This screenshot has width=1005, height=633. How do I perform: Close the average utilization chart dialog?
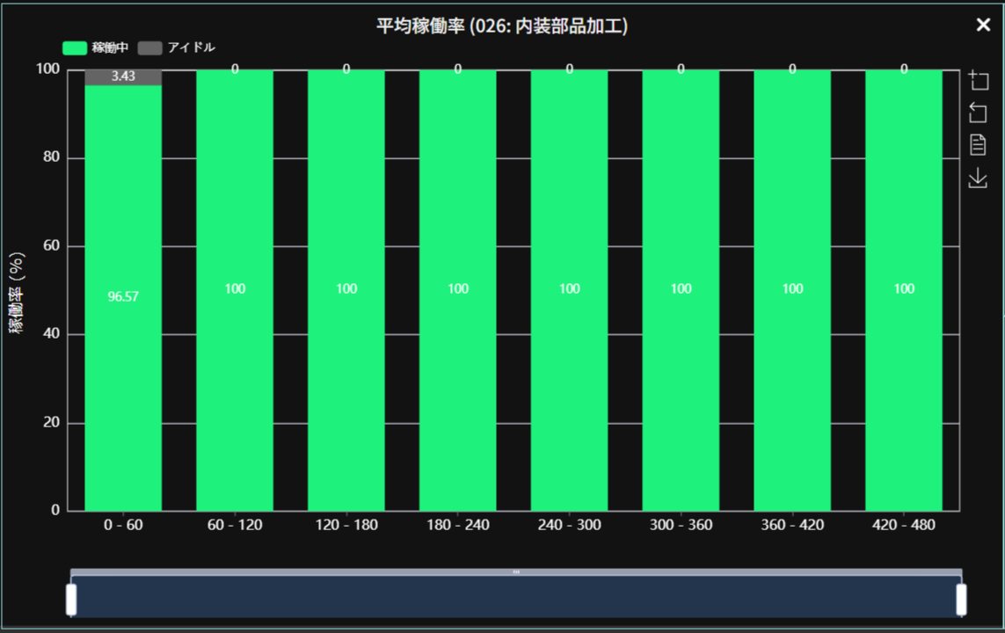click(x=983, y=25)
